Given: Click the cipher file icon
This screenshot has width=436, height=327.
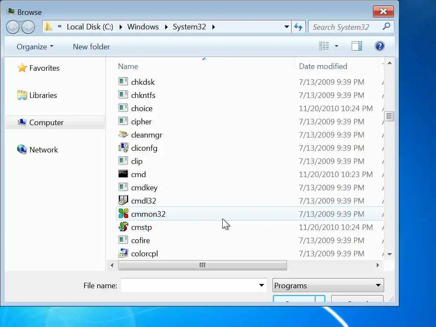Looking at the screenshot, I should [x=123, y=121].
